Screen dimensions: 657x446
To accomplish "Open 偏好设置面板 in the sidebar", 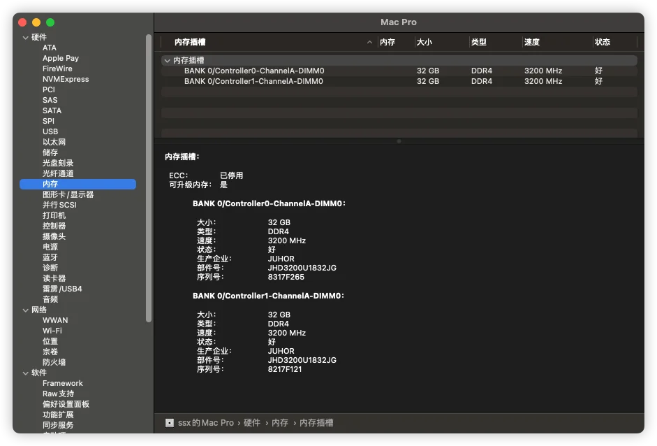I will pyautogui.click(x=66, y=405).
